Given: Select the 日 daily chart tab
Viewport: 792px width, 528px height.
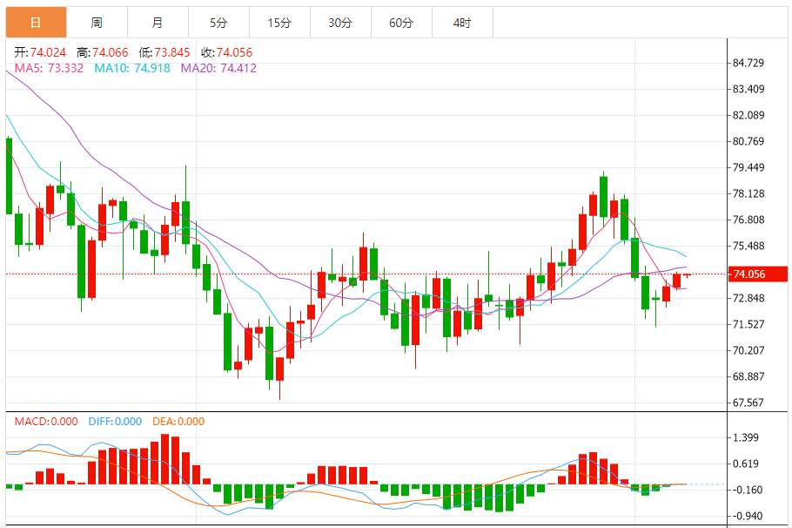Looking at the screenshot, I should point(36,23).
